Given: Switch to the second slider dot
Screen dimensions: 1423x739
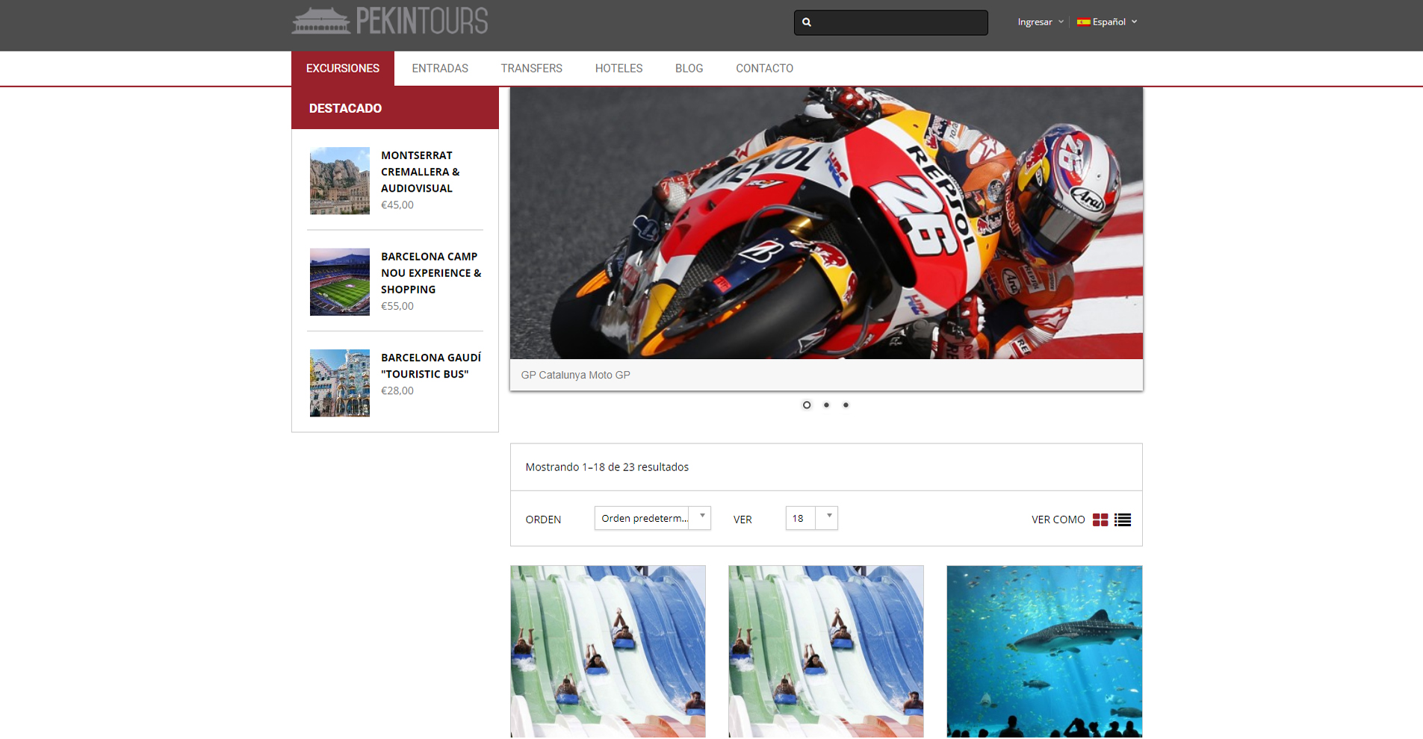Looking at the screenshot, I should (826, 405).
